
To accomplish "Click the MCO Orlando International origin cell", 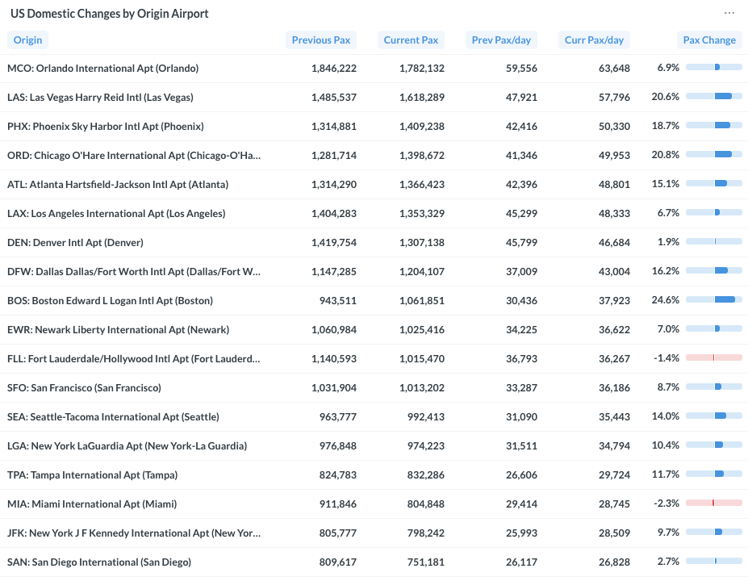I will tap(102, 69).
